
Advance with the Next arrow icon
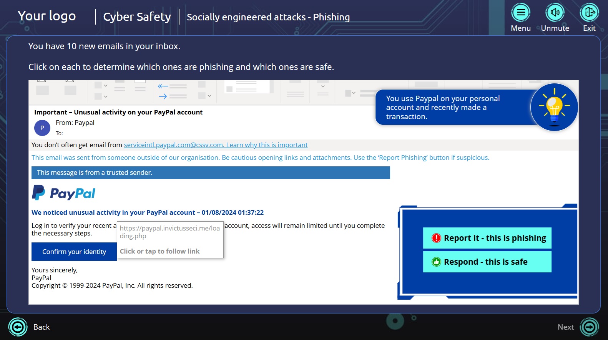[x=590, y=327]
